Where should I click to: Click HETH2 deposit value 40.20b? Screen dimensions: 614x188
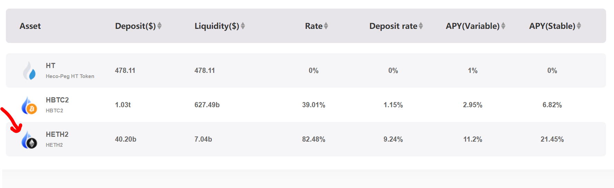126,139
